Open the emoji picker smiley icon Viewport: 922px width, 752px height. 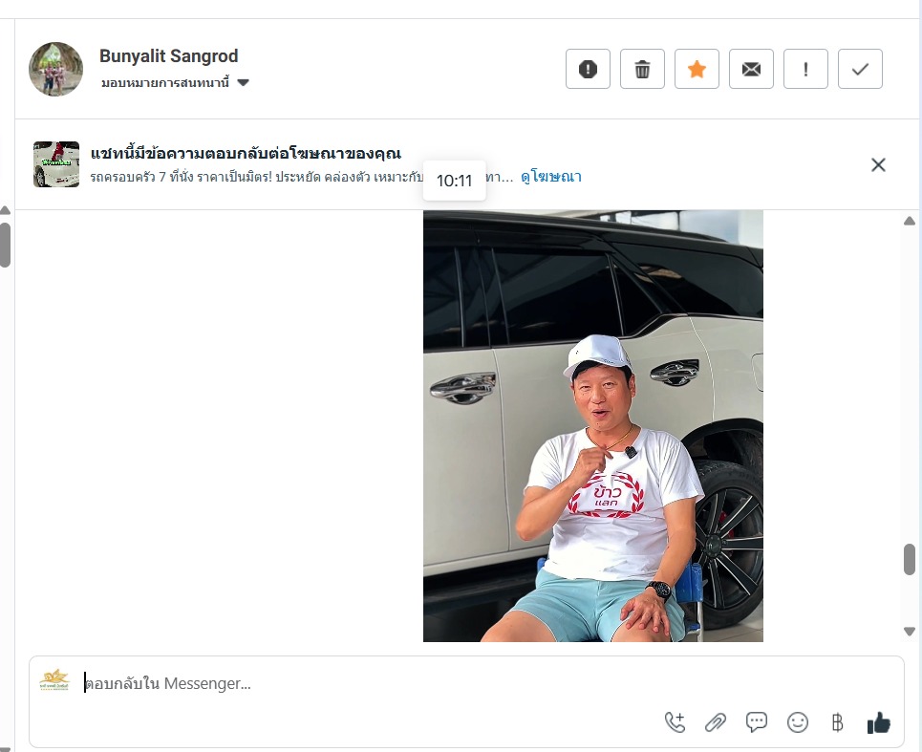pyautogui.click(x=798, y=722)
